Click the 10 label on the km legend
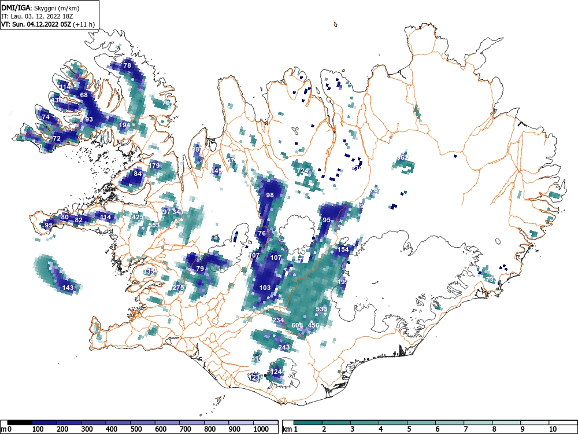Viewport: 578px width, 434px height. tap(552, 429)
